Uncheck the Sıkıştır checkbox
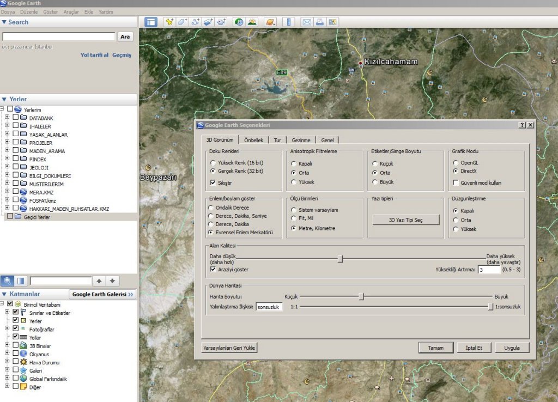Viewport: 558px width, 402px height. [x=213, y=182]
